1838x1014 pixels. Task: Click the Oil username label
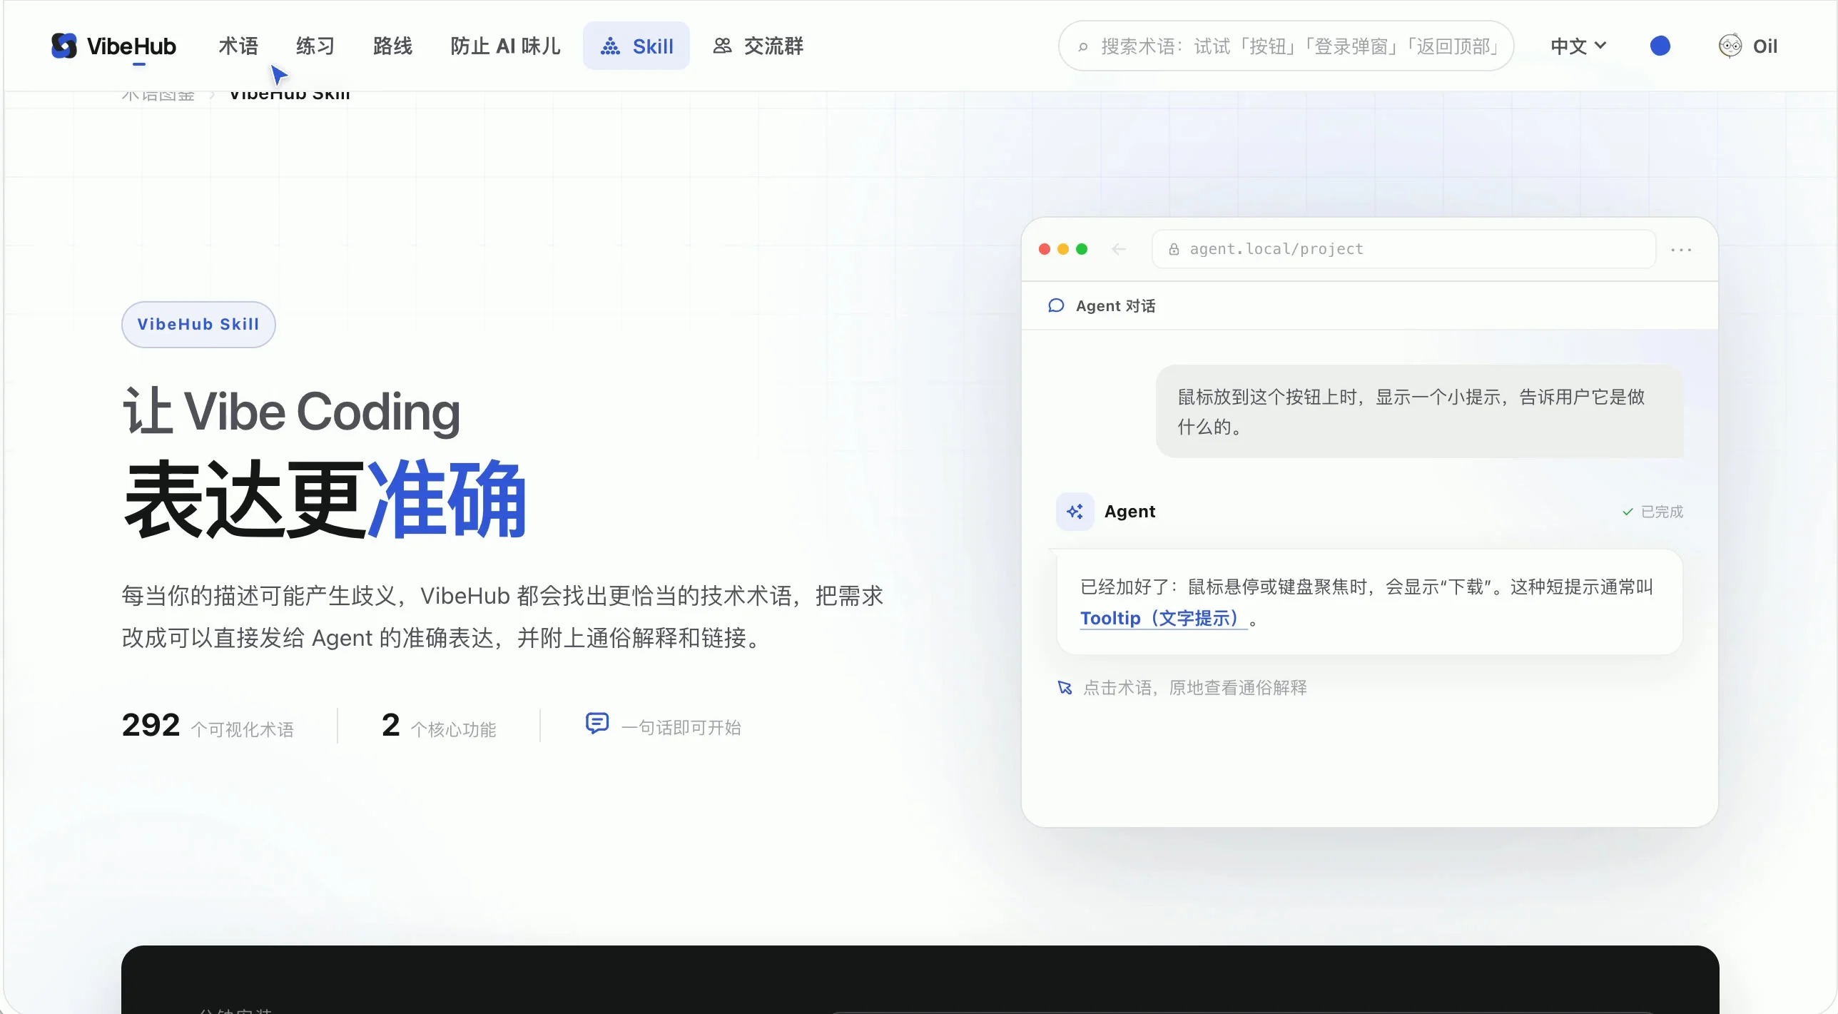point(1765,46)
